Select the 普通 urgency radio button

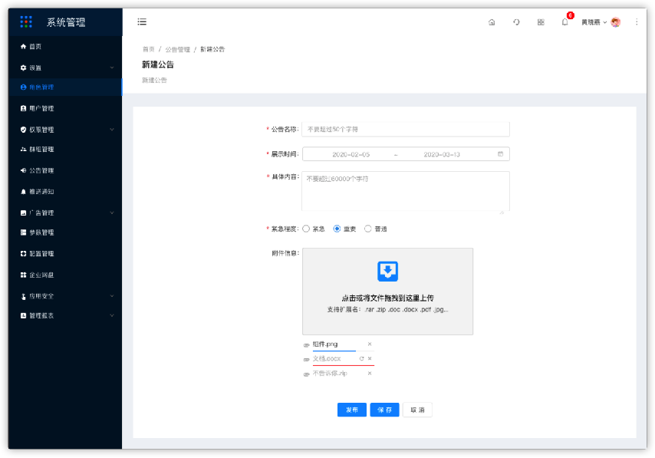[x=368, y=229]
